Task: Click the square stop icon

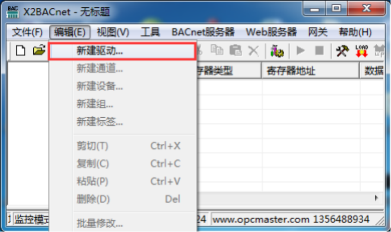Action: [x=319, y=51]
